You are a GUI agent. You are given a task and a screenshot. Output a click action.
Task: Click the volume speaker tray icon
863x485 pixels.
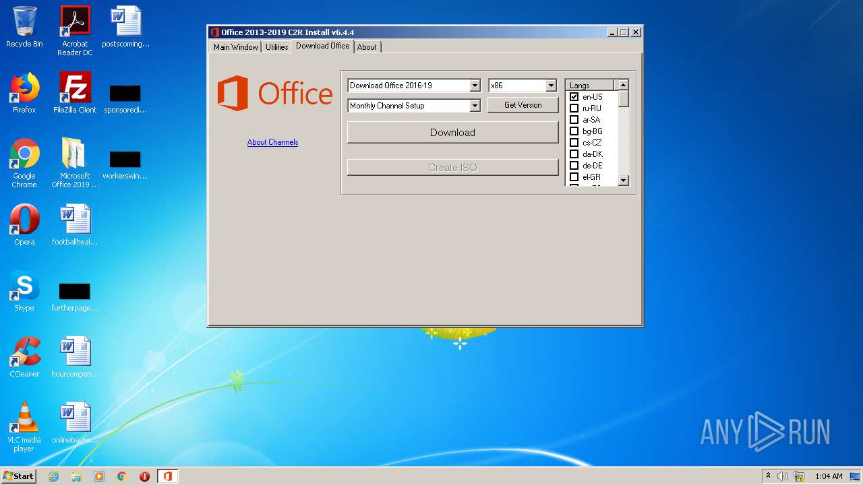[783, 476]
